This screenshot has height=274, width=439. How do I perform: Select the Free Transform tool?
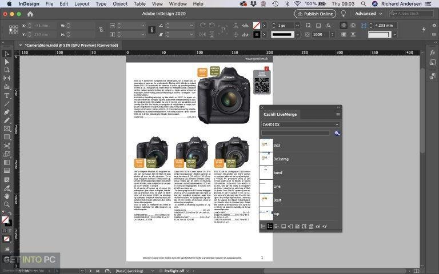(7, 154)
